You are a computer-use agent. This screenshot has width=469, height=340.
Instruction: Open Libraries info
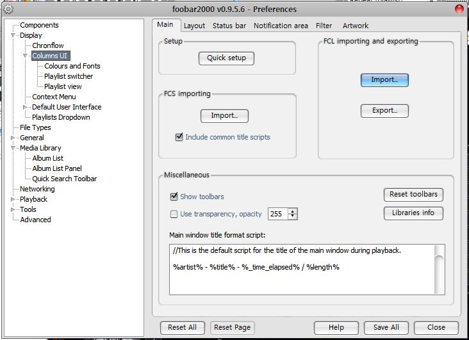[x=413, y=213]
